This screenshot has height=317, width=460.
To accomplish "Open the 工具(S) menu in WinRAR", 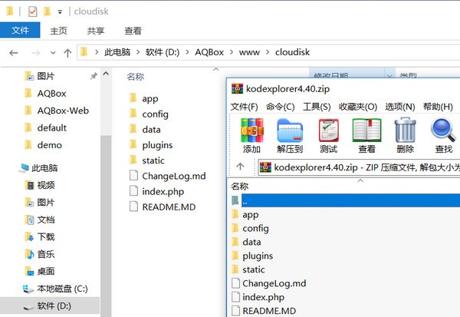I will coord(317,107).
